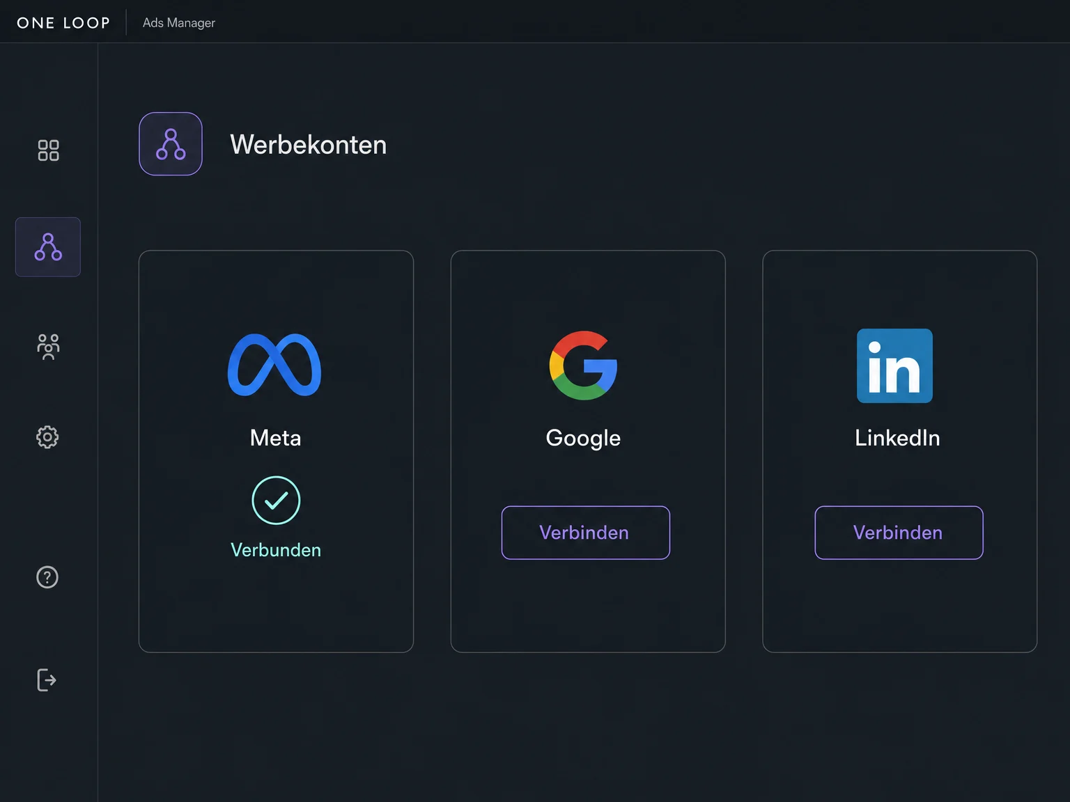The image size is (1070, 802).
Task: Log out using the exit icon
Action: pyautogui.click(x=47, y=680)
